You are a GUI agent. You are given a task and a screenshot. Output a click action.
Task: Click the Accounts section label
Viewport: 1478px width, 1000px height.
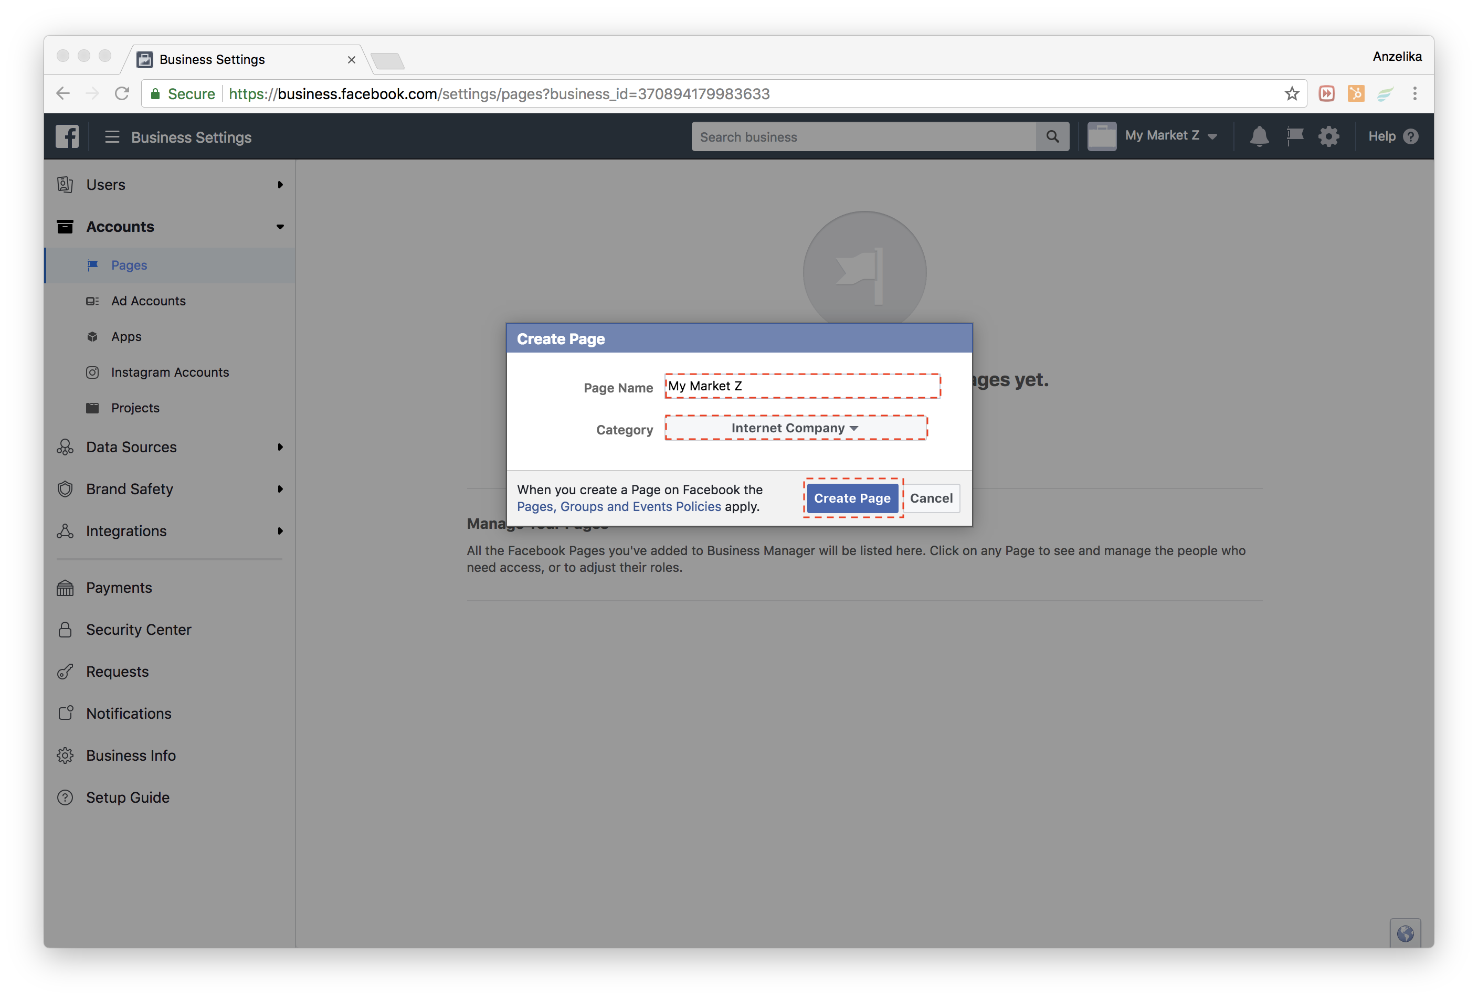(x=120, y=227)
